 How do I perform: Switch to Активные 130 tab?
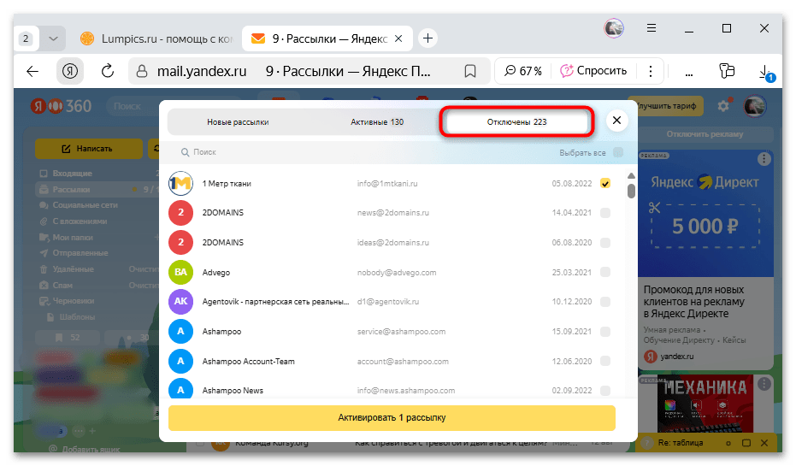(x=377, y=122)
